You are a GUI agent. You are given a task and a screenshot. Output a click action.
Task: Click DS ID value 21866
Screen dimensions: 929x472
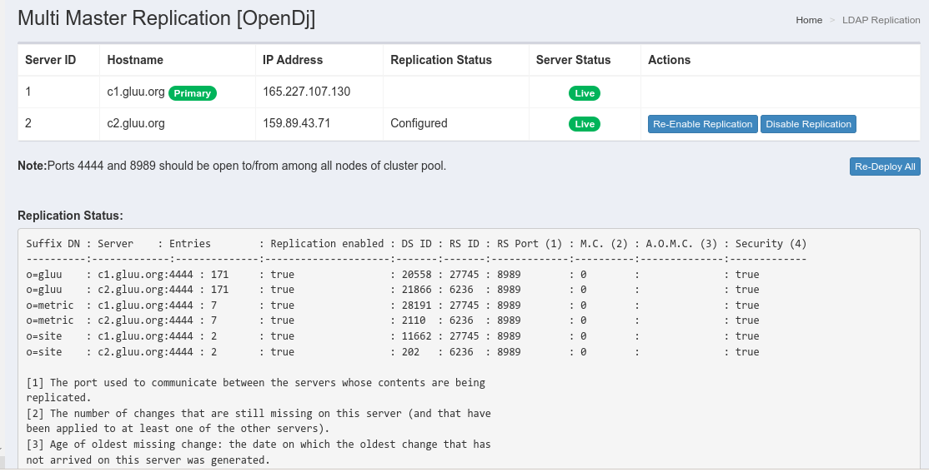(416, 290)
